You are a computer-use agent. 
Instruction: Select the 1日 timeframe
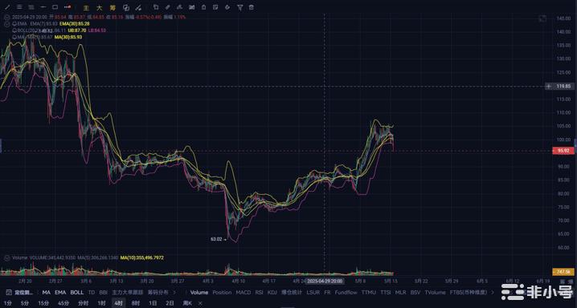pyautogui.click(x=153, y=303)
